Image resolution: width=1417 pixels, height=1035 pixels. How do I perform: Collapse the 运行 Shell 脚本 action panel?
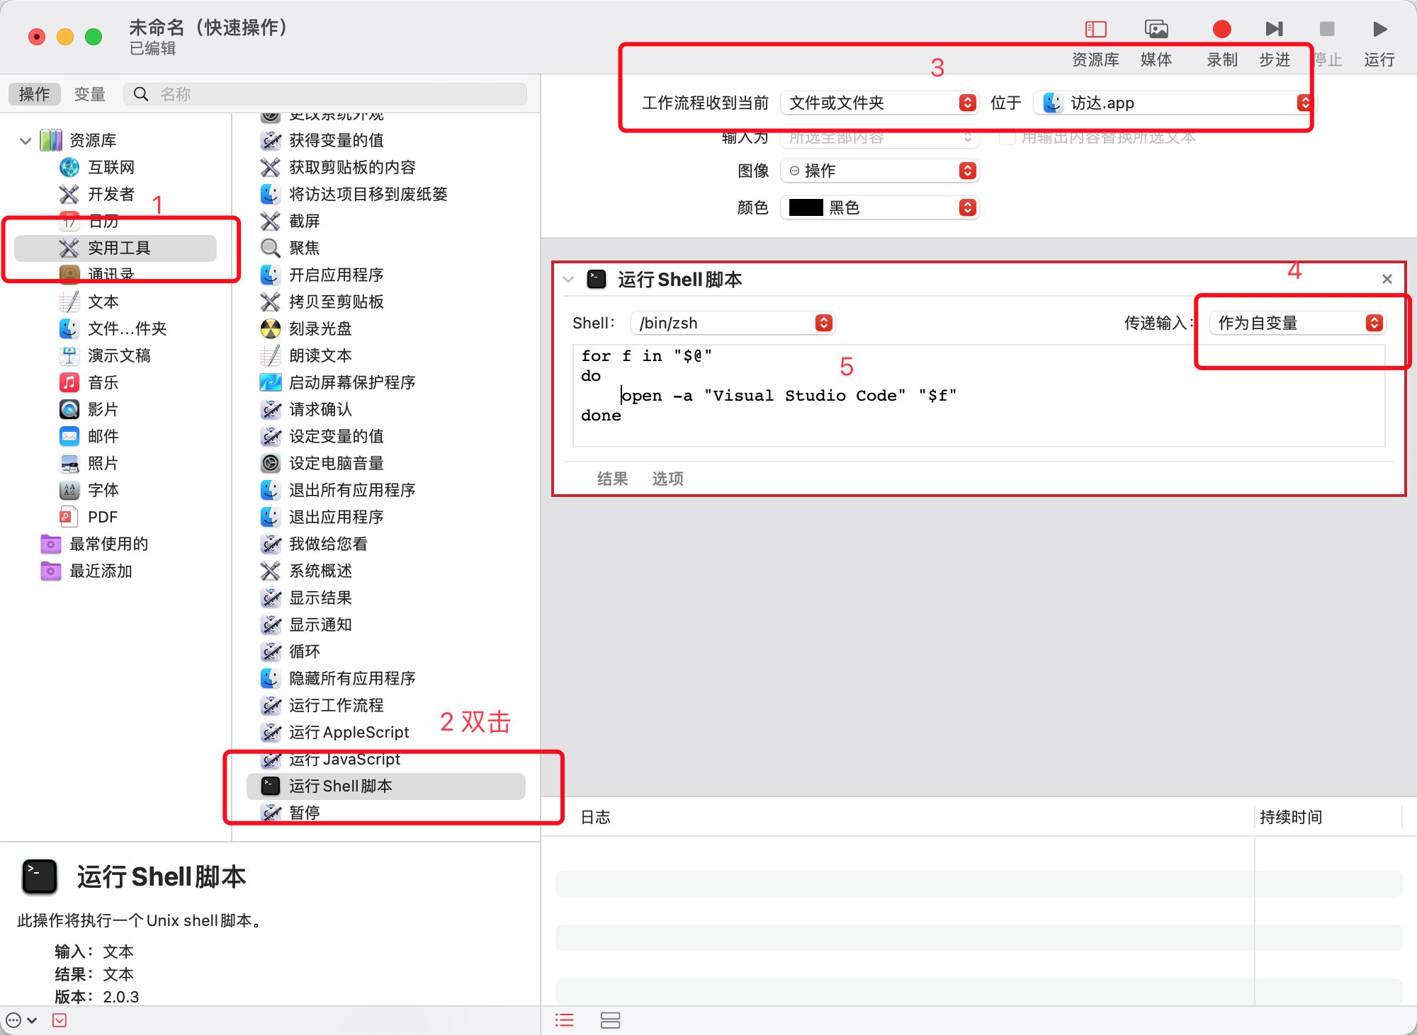tap(568, 279)
